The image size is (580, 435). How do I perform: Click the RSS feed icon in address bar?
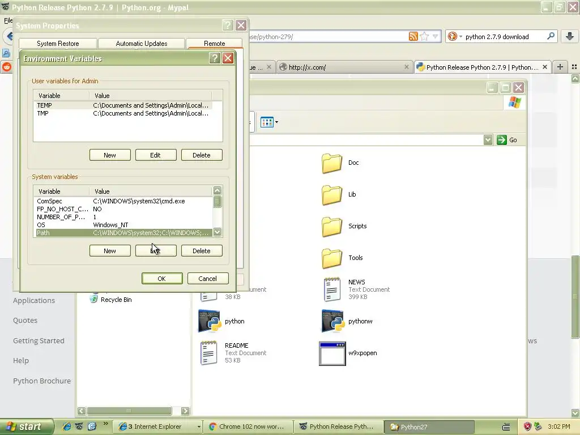pyautogui.click(x=413, y=36)
